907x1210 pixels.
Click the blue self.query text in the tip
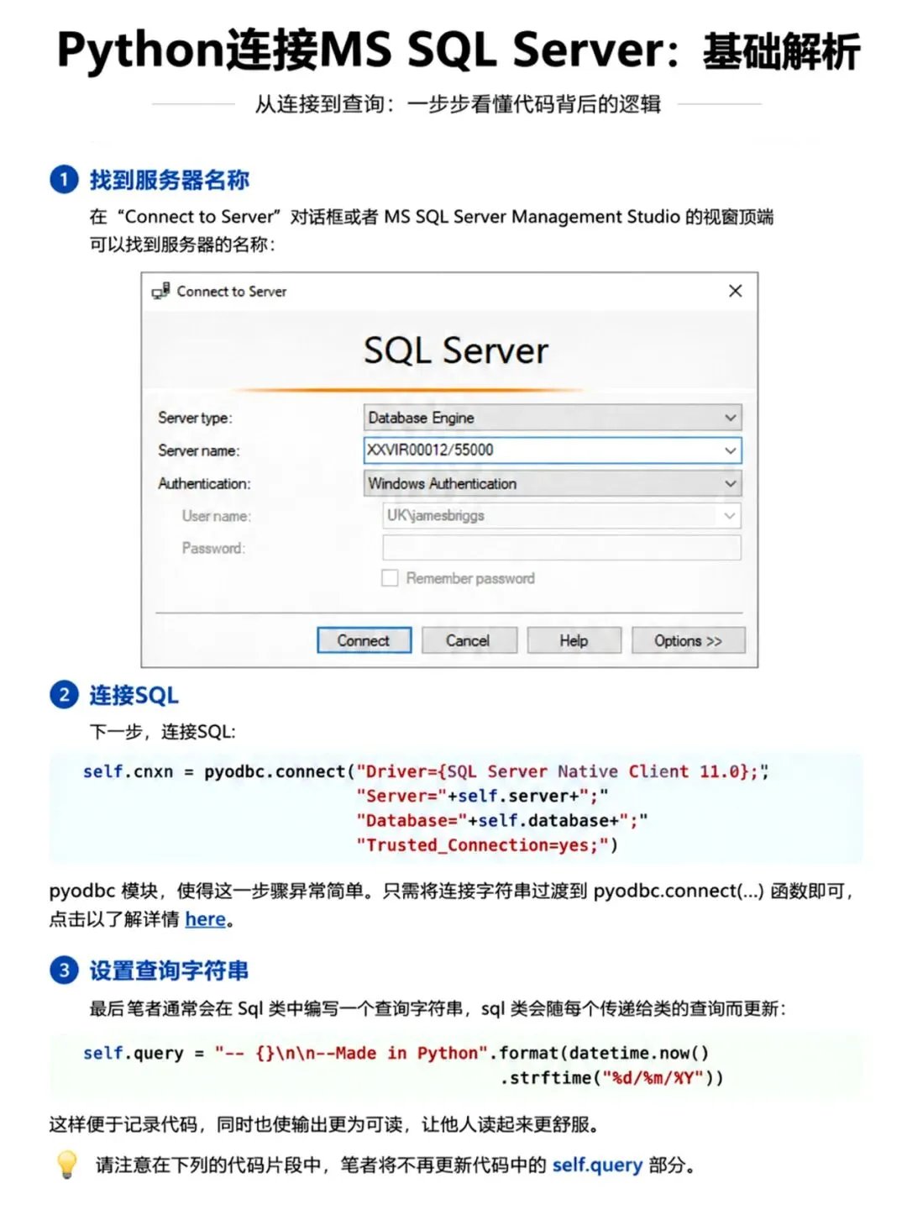tap(597, 1165)
